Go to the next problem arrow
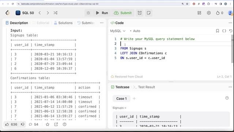The image size is (234, 132). pos(48,13)
